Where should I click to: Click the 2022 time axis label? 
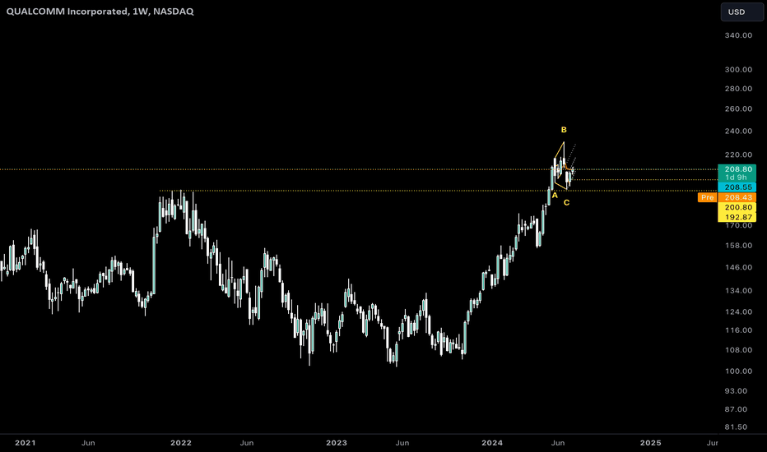click(180, 443)
